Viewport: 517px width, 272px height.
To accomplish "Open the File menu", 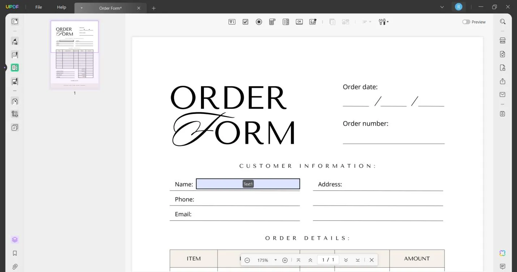I will coord(39,7).
